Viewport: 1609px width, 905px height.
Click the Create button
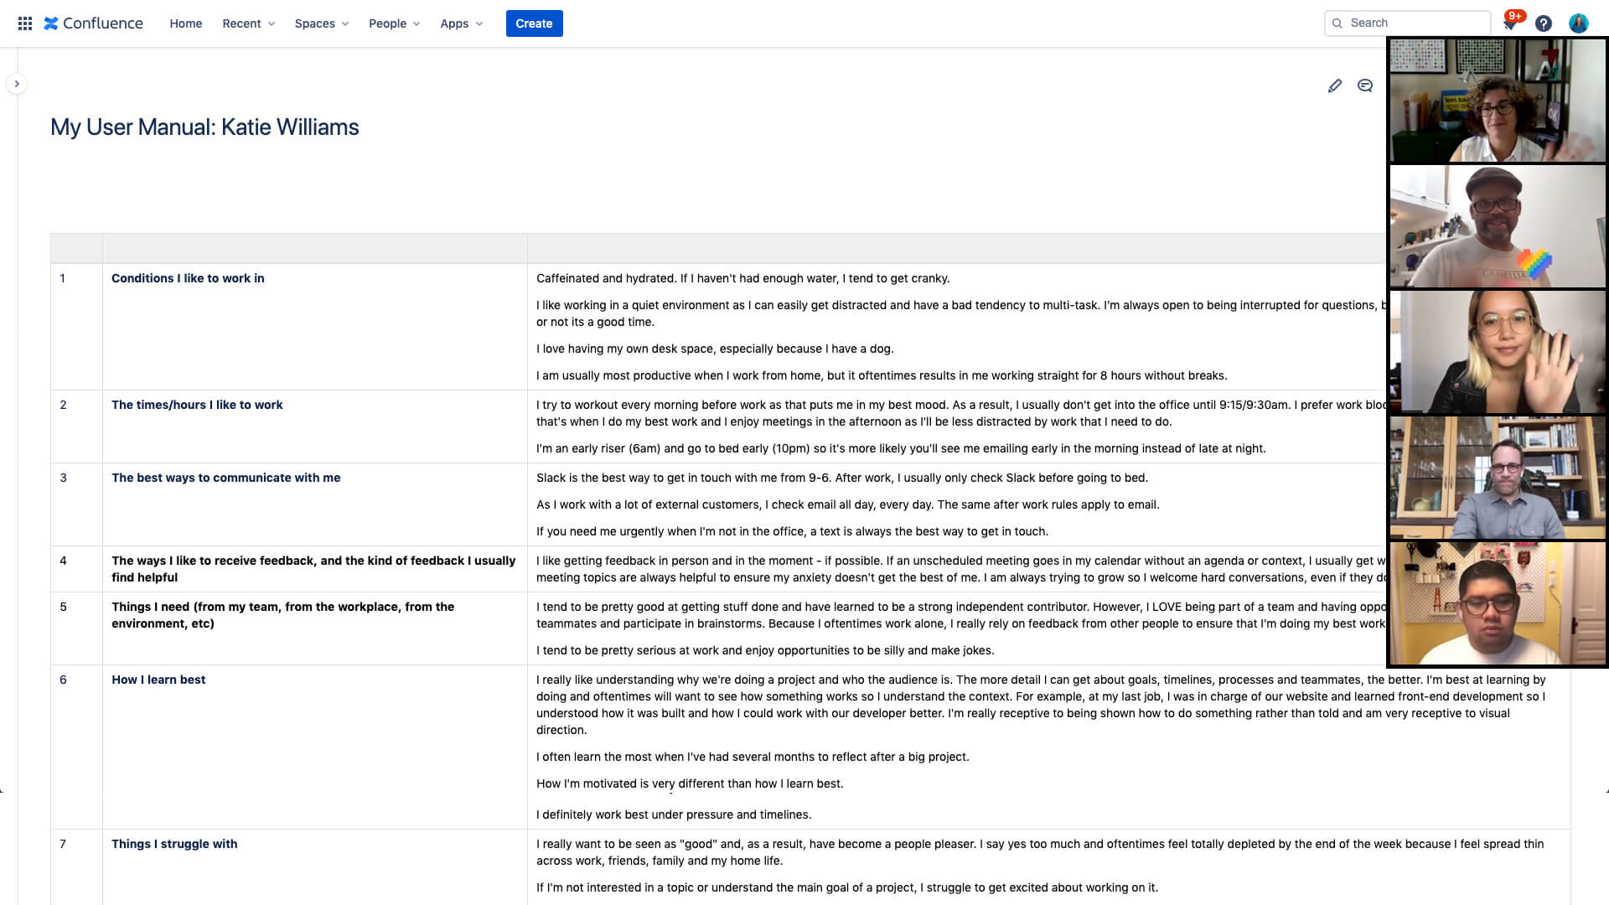(x=533, y=23)
